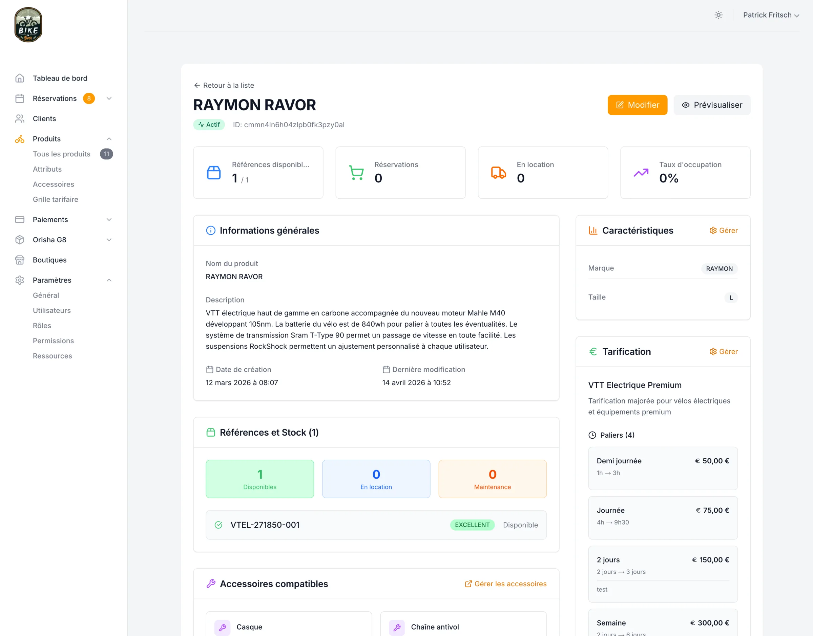Open the Grille tarifaire submenu item
This screenshot has width=813, height=636.
(56, 199)
